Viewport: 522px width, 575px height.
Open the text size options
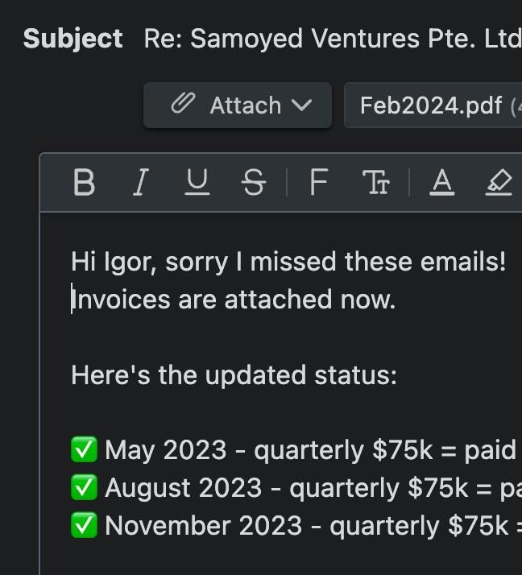376,183
